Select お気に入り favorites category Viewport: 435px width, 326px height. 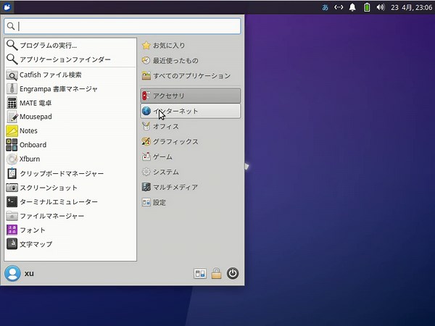190,45
